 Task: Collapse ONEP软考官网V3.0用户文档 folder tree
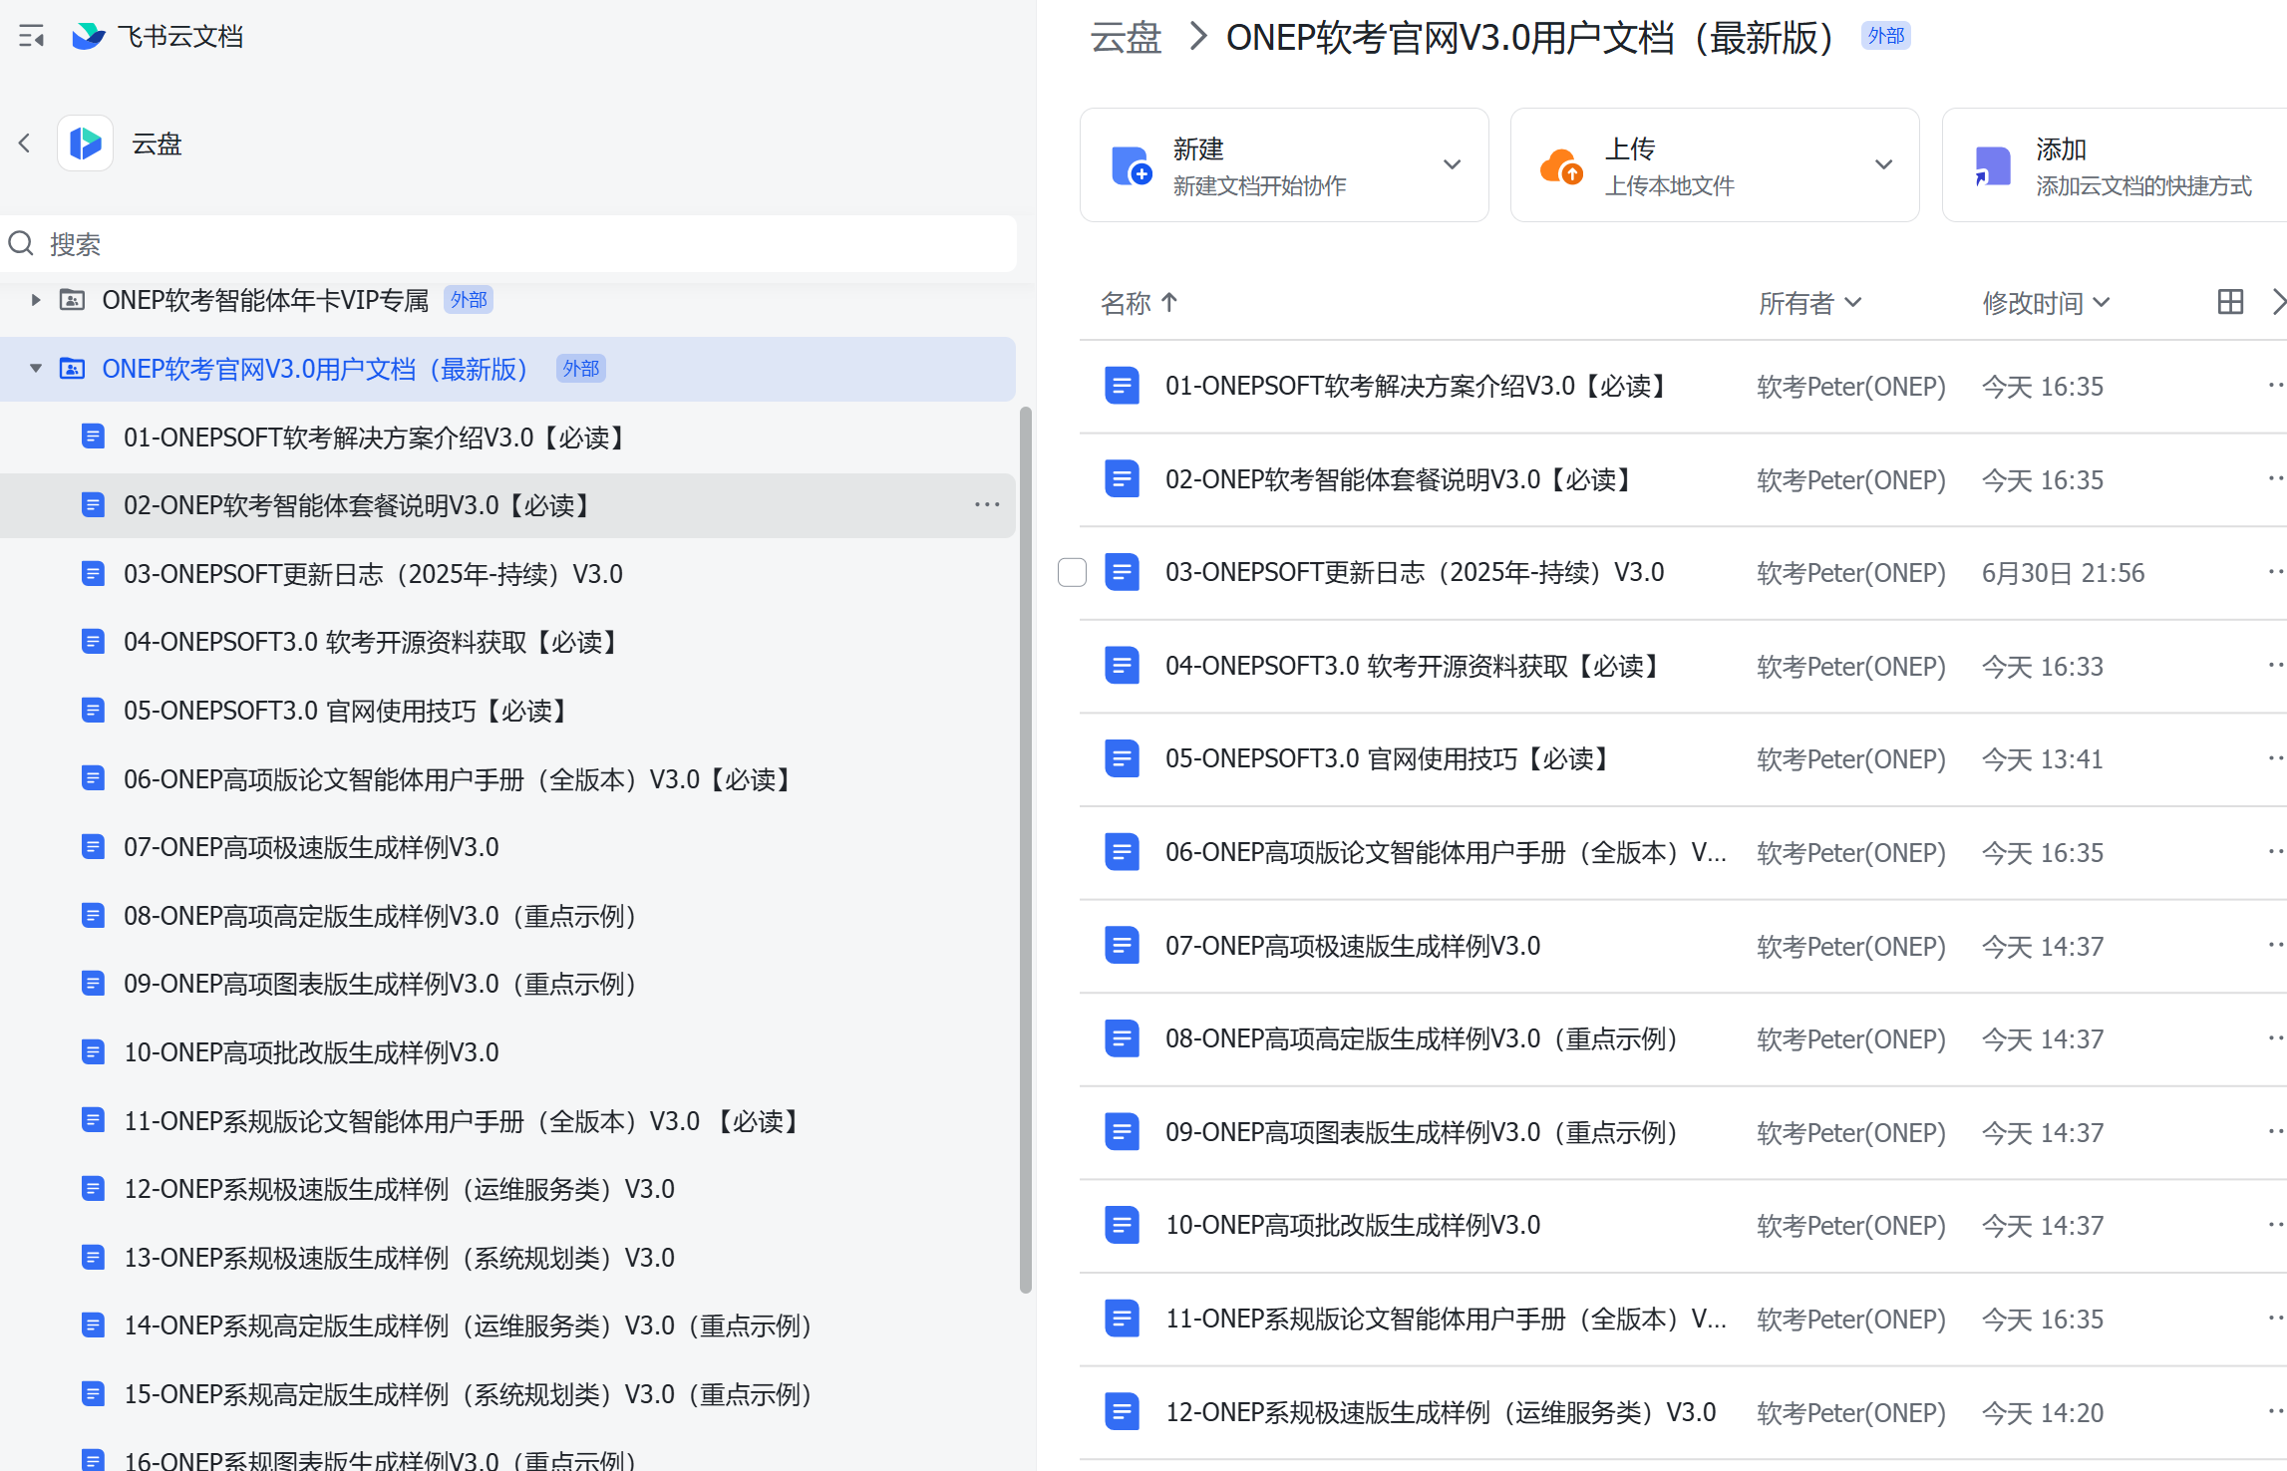35,369
